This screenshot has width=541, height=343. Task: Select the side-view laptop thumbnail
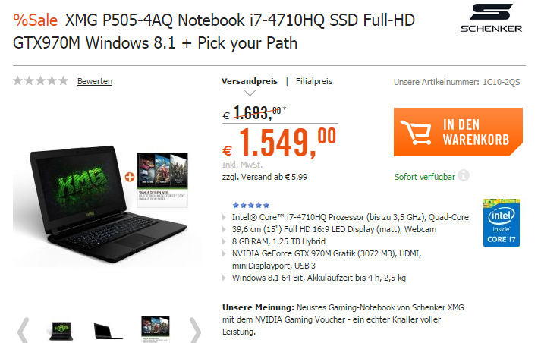pos(108,331)
